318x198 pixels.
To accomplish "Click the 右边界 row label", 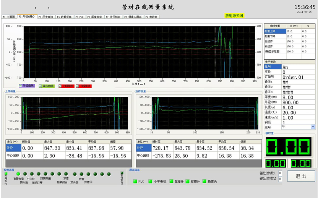I will pos(275,47).
